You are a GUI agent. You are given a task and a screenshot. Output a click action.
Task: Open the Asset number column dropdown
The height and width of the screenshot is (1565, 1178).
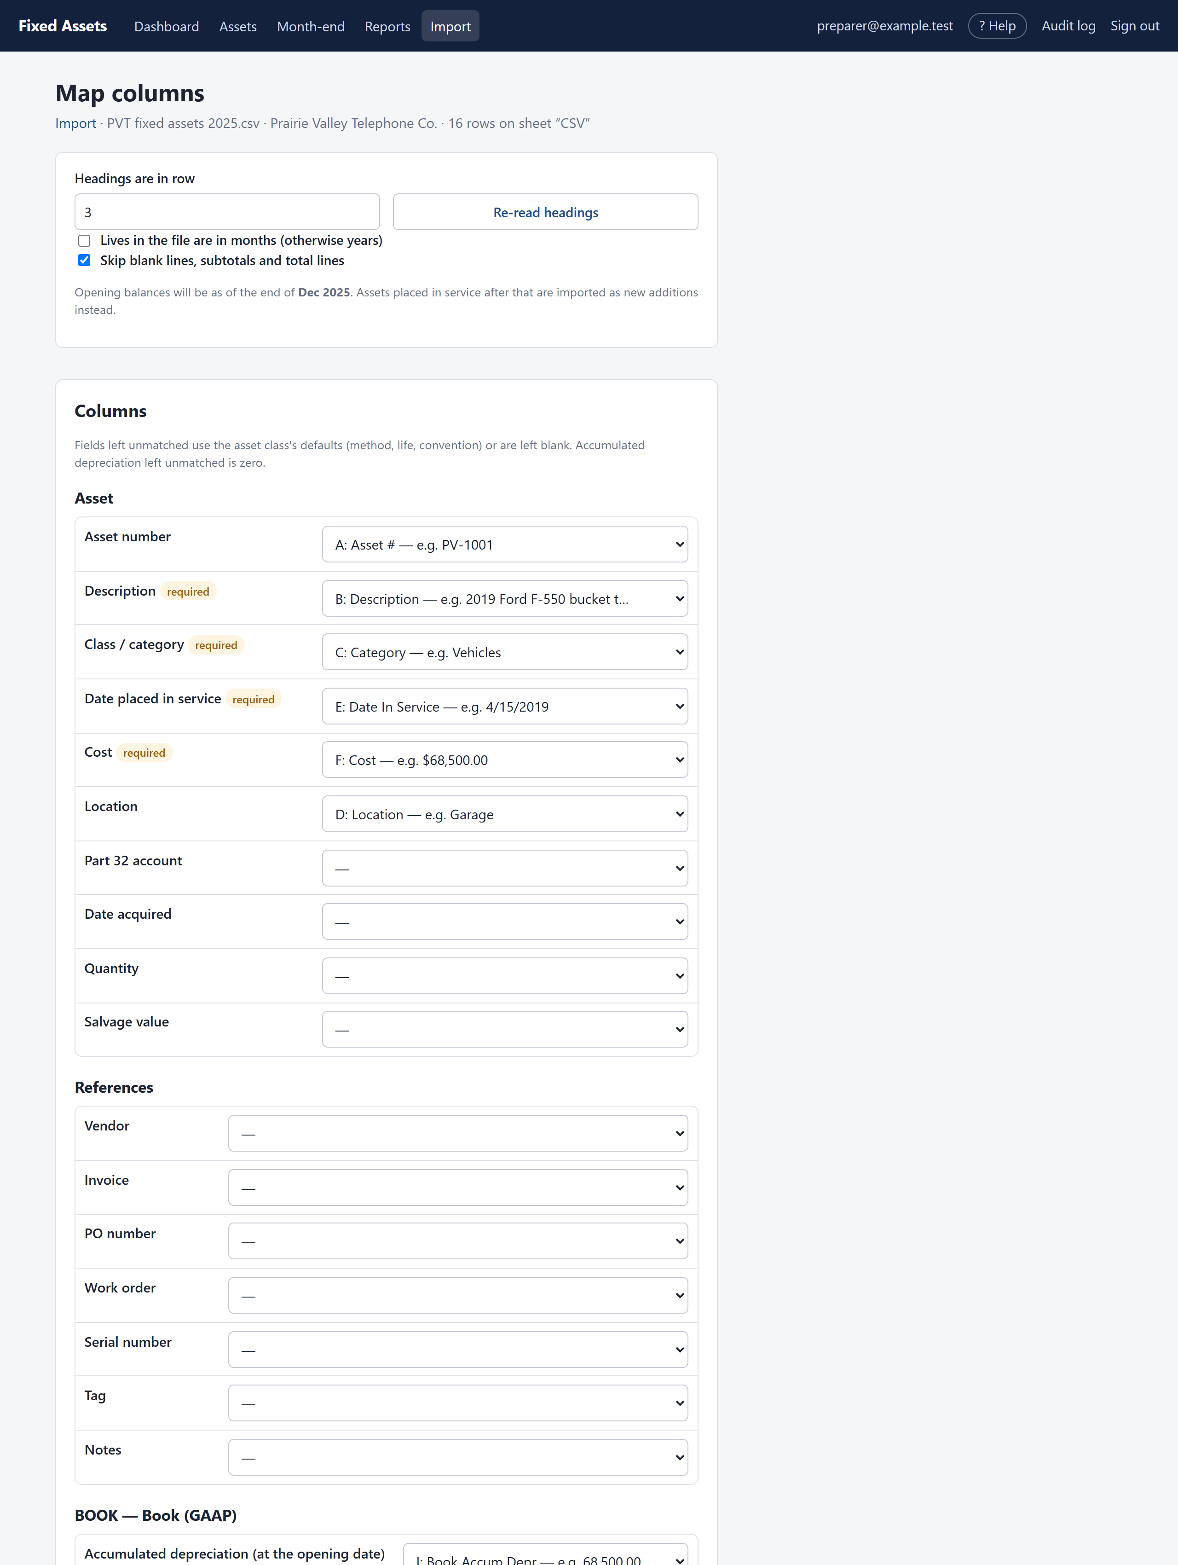505,544
